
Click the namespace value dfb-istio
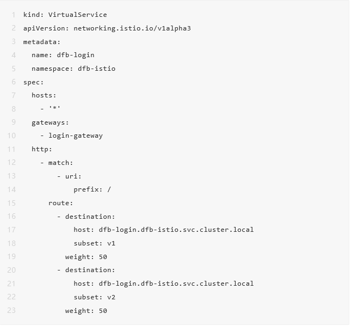[96, 69]
